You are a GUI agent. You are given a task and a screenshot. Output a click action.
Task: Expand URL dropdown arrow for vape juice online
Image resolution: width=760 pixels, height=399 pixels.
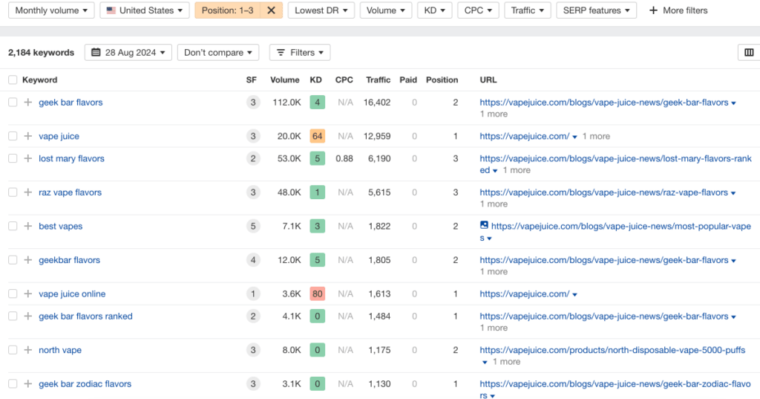pyautogui.click(x=575, y=295)
